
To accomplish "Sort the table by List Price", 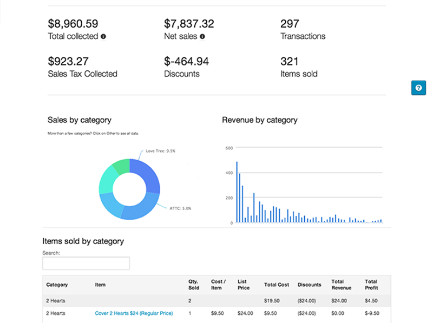I will coord(242,284).
